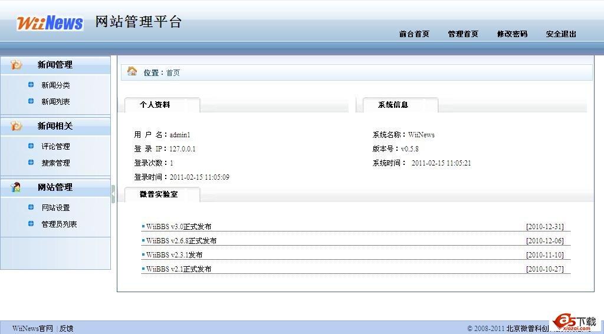Go to 管理首页

pyautogui.click(x=463, y=34)
